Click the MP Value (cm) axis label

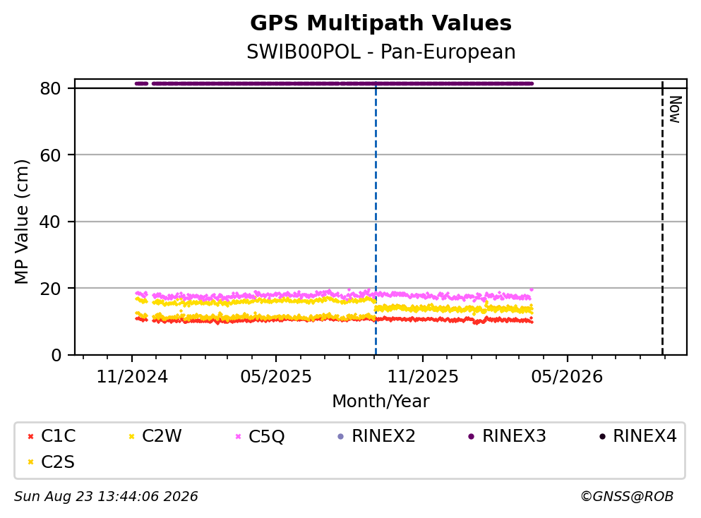pyautogui.click(x=21, y=222)
